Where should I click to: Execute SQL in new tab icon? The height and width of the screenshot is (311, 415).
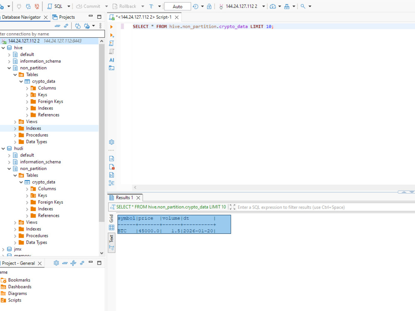click(112, 35)
